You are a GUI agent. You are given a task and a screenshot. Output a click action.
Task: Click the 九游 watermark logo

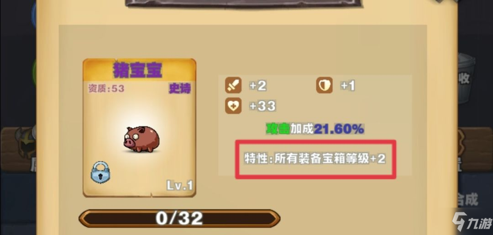(x=472, y=221)
